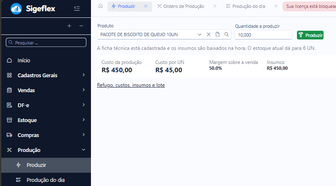Click the license blocked warning banner

[309, 6]
